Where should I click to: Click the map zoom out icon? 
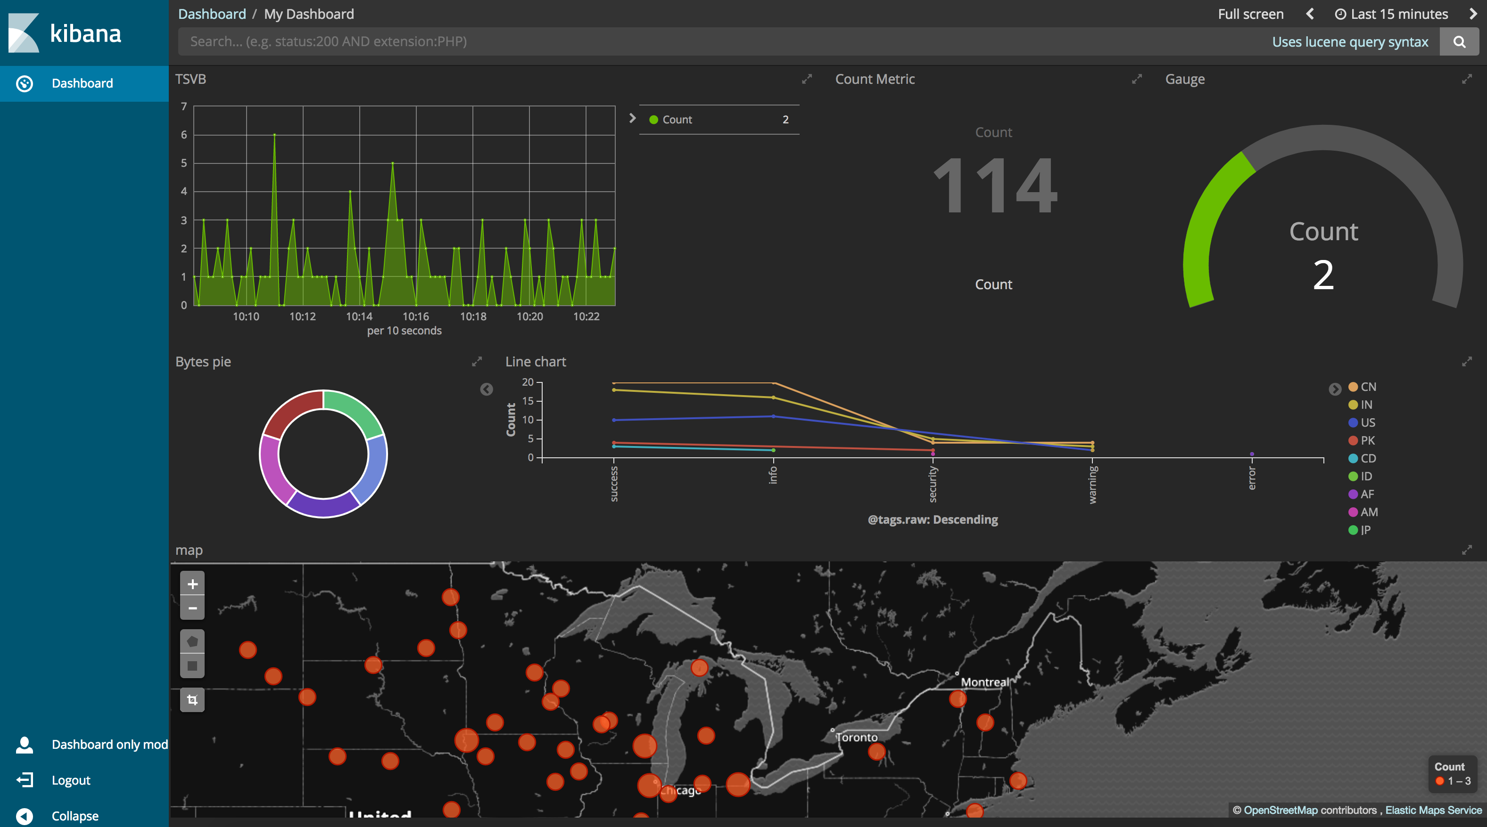pyautogui.click(x=193, y=608)
